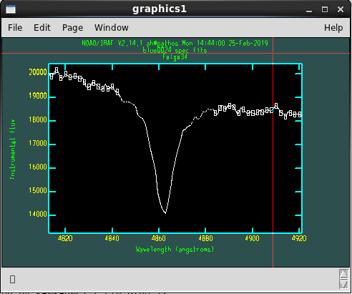The height and width of the screenshot is (294, 352).
Task: Click the 20000 flux axis label
Action: (38, 72)
